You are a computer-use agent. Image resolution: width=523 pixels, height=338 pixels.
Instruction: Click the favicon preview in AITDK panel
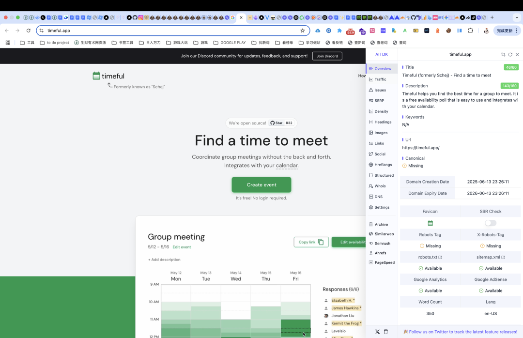point(430,223)
